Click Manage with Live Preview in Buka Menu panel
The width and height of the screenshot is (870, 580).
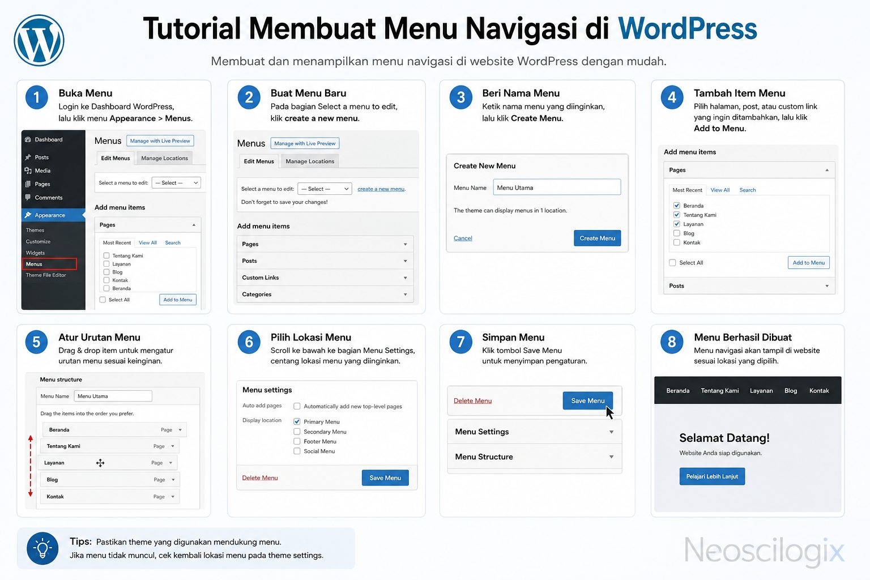[160, 141]
